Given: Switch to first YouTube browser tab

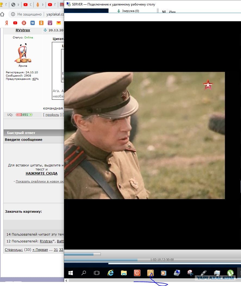Looking at the screenshot, I should click(26, 5).
